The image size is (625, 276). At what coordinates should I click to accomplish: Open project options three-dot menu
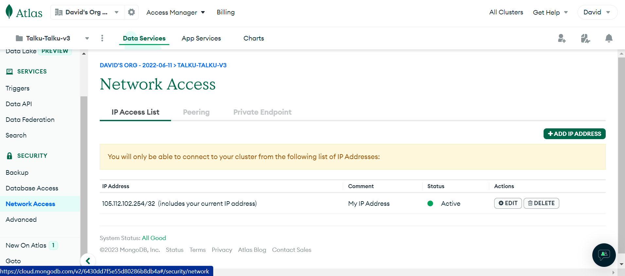coord(102,38)
